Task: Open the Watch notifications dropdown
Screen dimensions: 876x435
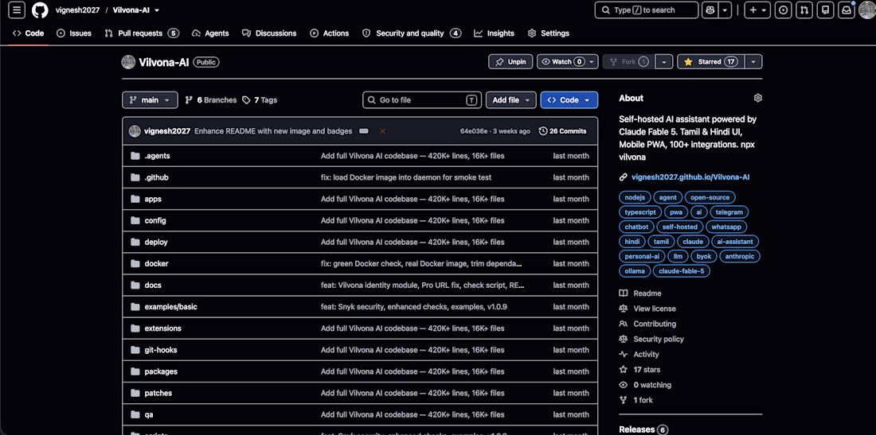Action: (568, 62)
